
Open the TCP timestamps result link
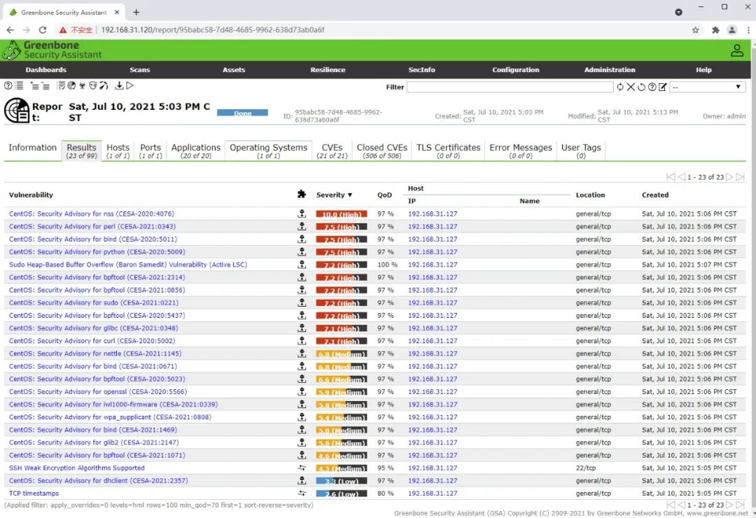(34, 493)
